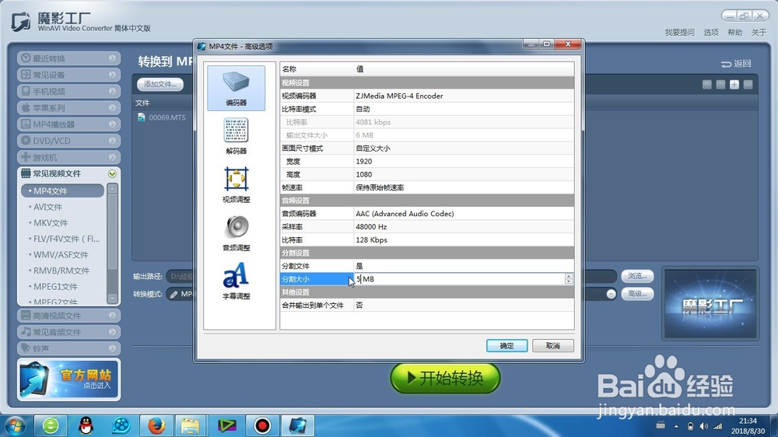Click the format list scrollbar up arrow
This screenshot has height=437, width=778.
(113, 188)
